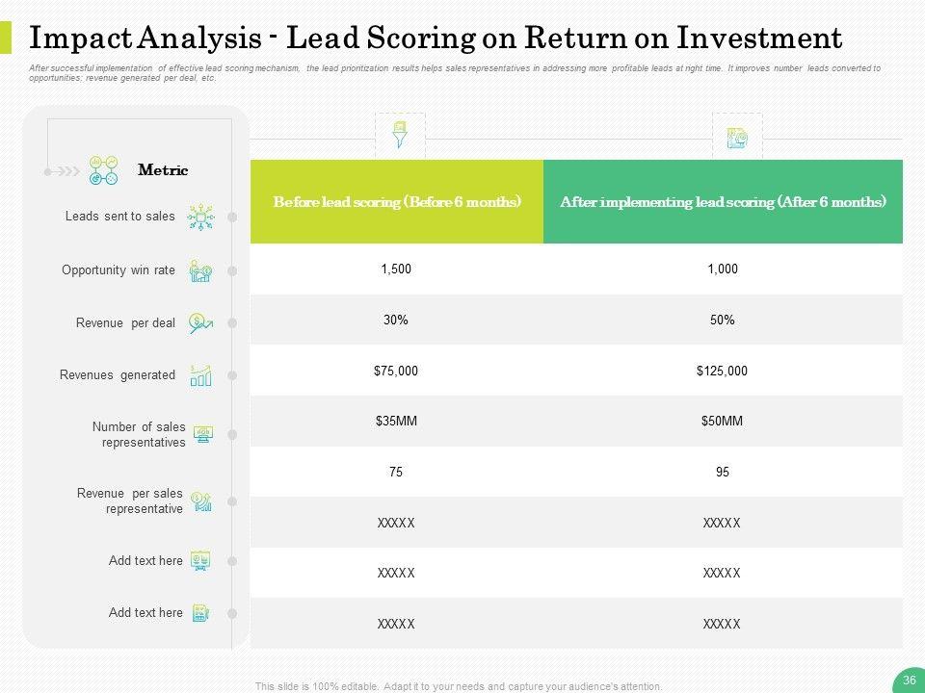Click the network icon beside Leads sent to sales
Viewport: 925px width, 693px height.
(201, 217)
